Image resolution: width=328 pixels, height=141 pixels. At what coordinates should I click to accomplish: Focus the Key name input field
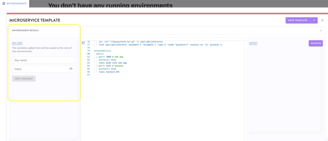click(44, 60)
